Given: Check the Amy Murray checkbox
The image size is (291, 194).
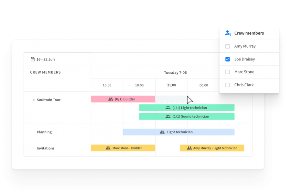Looking at the screenshot, I should (x=228, y=46).
